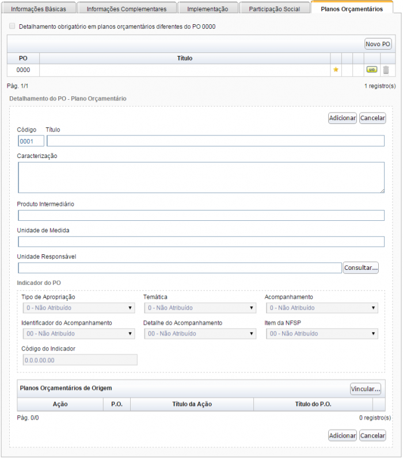Click Consultar next to Unidade Responsável
Viewport: 403px width, 459px height.
click(x=361, y=268)
